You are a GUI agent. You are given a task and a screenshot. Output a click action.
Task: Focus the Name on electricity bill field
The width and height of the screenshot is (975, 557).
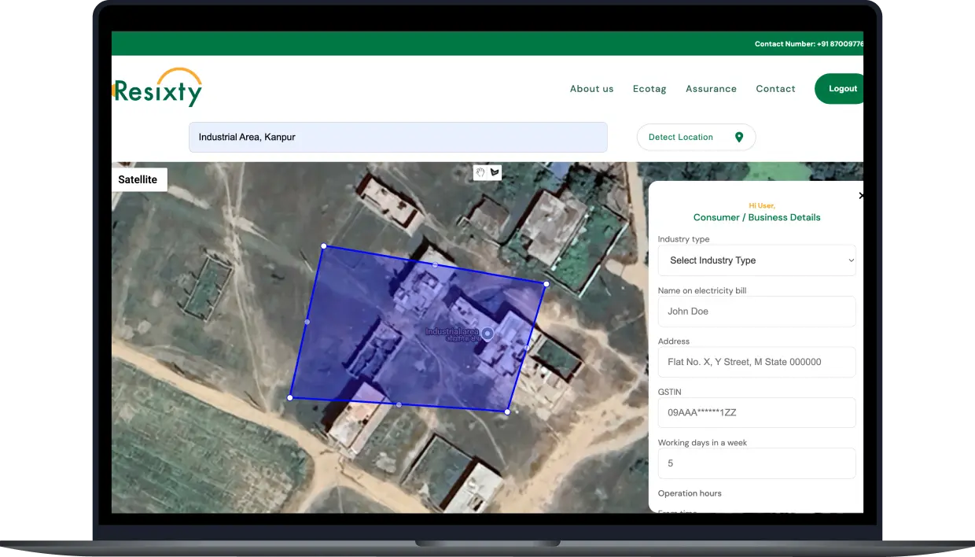(756, 312)
